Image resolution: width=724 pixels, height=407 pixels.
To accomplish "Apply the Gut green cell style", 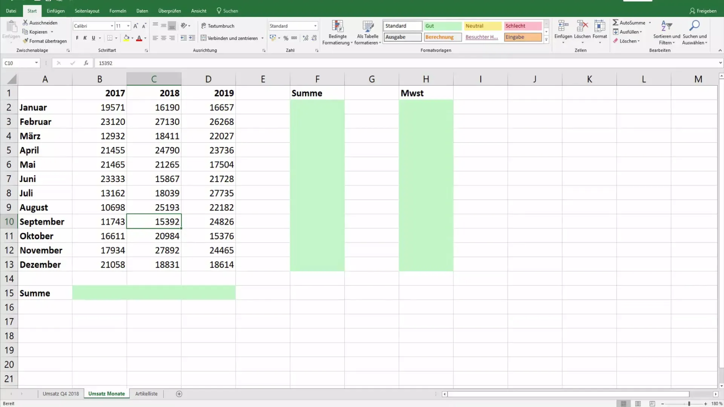I will coord(443,26).
